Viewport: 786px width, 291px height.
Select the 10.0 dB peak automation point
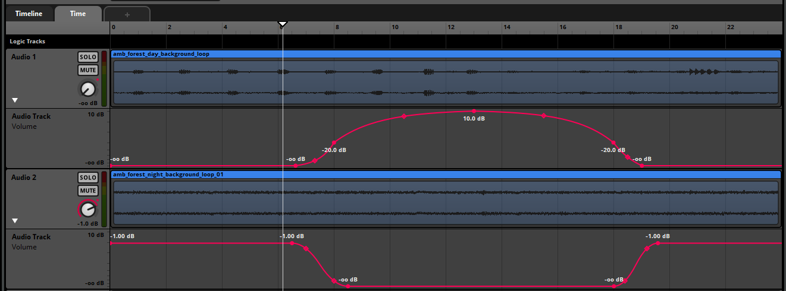pos(474,111)
